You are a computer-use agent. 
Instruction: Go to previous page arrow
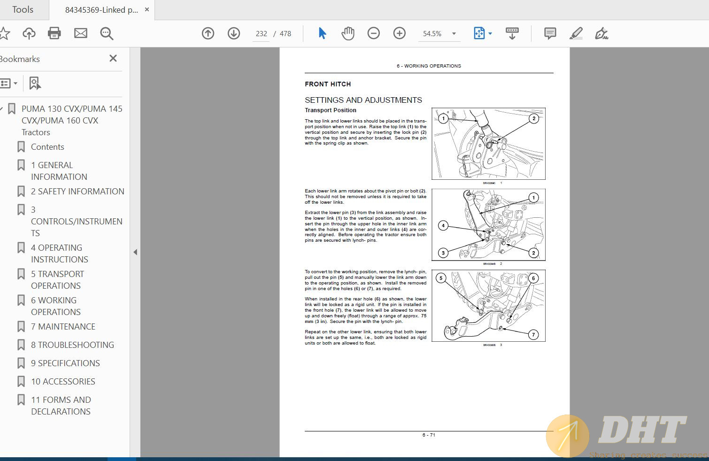pos(208,33)
